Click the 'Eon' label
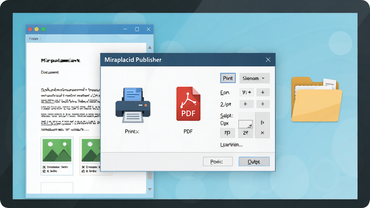The width and height of the screenshot is (370, 208). click(225, 92)
